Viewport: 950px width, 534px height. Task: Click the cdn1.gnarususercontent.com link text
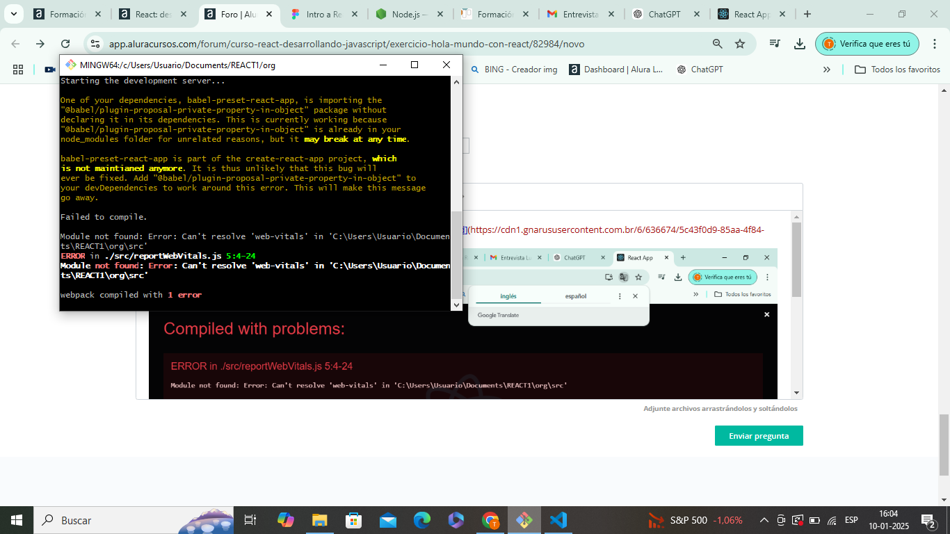click(618, 229)
